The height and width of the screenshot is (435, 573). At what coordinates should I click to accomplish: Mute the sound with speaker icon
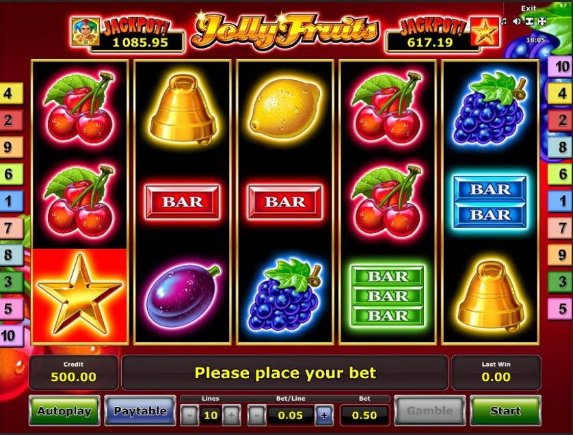click(517, 22)
